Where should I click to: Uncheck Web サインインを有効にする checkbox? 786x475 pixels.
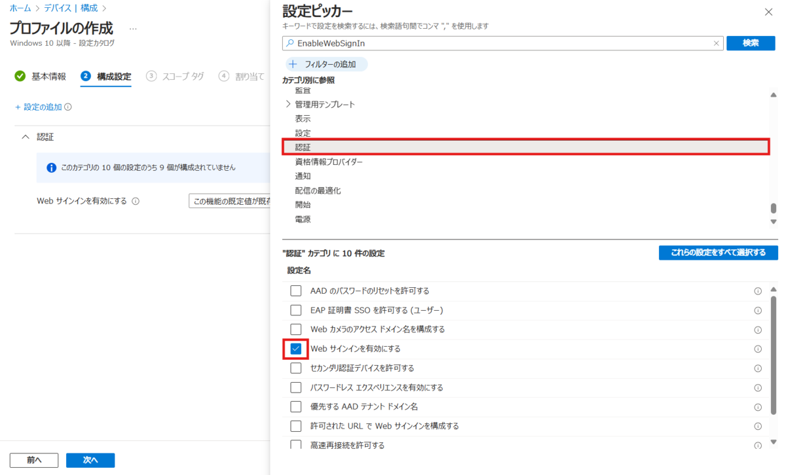point(296,349)
